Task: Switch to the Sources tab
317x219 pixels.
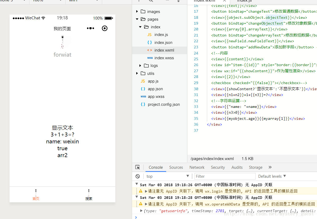Action: (176, 167)
